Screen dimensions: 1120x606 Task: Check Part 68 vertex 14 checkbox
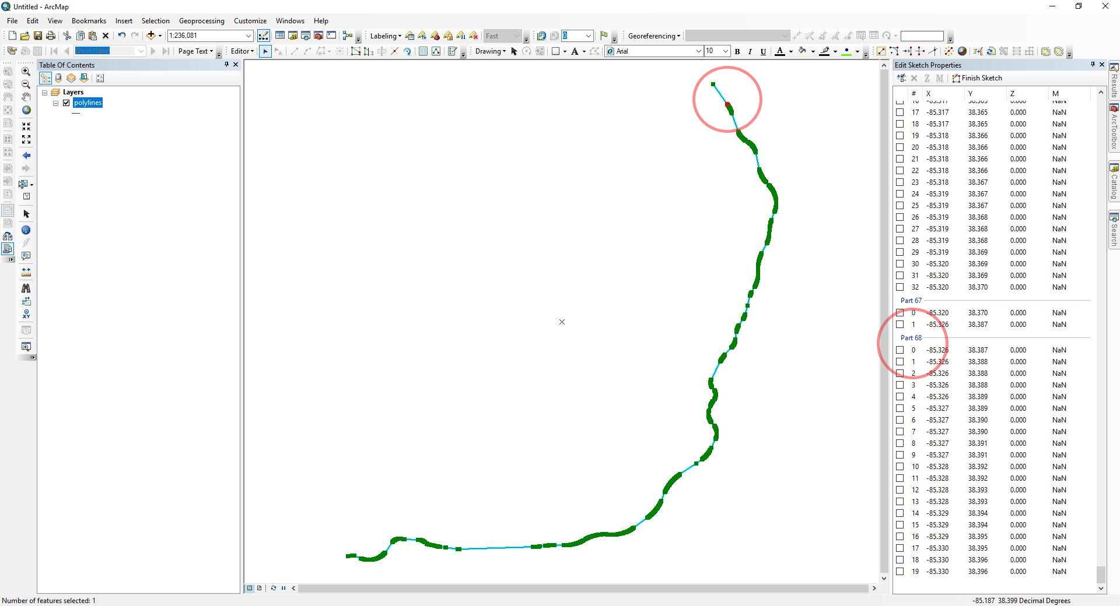pos(900,513)
